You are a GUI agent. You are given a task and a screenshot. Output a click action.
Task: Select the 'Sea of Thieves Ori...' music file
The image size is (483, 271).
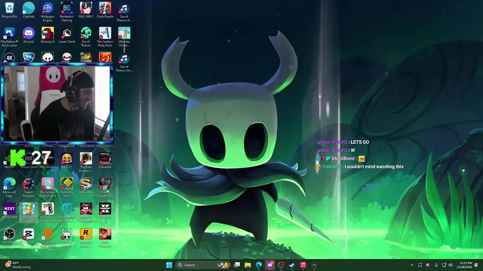[x=124, y=62]
